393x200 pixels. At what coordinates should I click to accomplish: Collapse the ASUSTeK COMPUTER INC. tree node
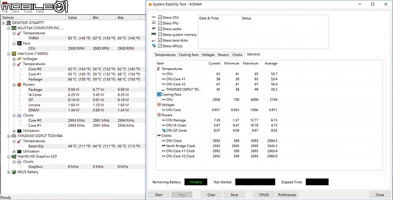coord(9,28)
